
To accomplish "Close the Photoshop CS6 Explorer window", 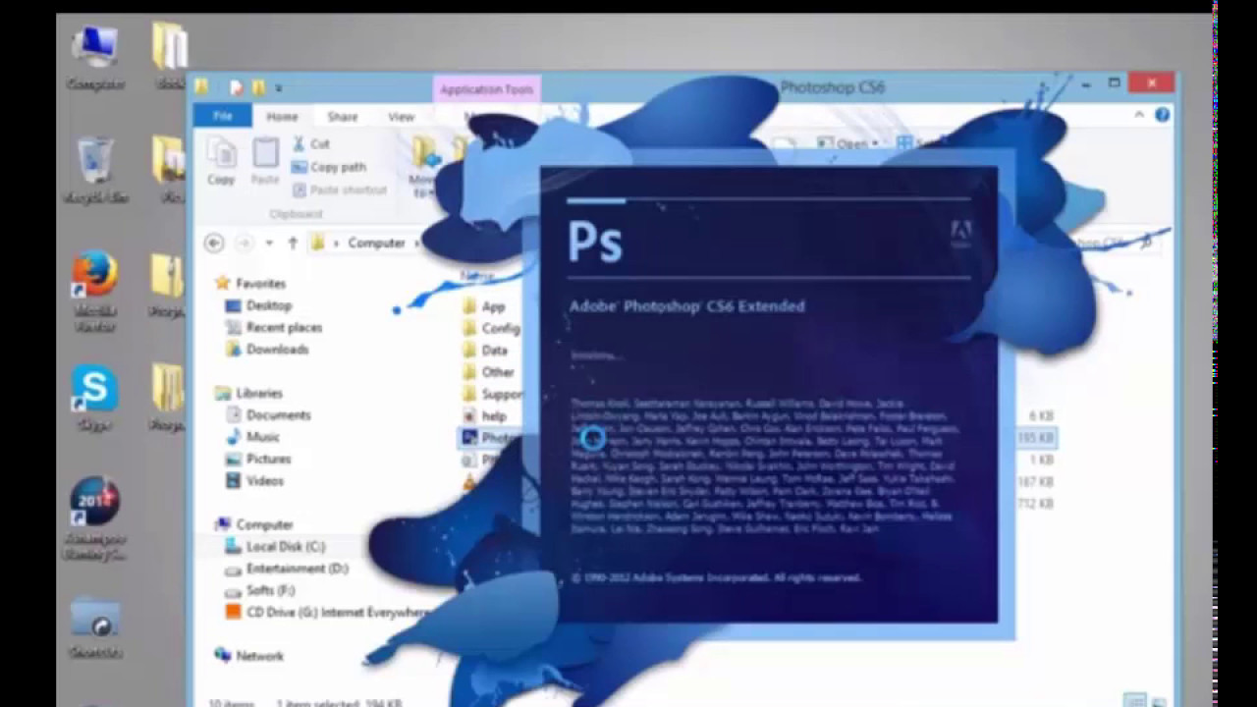I will (x=1151, y=84).
